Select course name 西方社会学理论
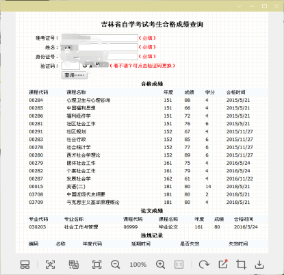The height and width of the screenshot is (275, 284). [83, 155]
